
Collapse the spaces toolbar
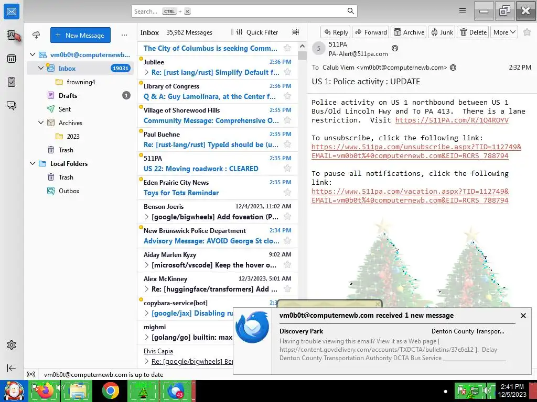(12, 368)
